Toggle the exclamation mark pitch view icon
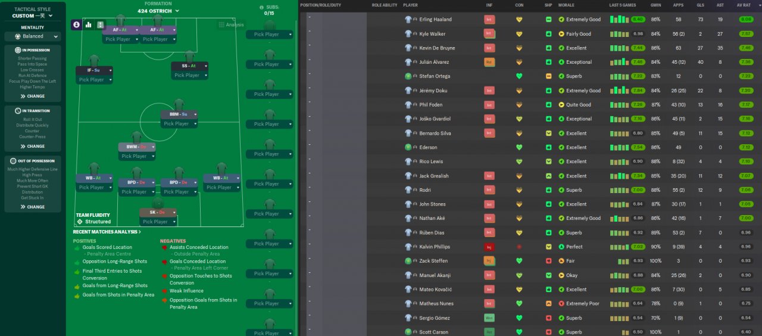The height and width of the screenshot is (336, 762). point(101,24)
